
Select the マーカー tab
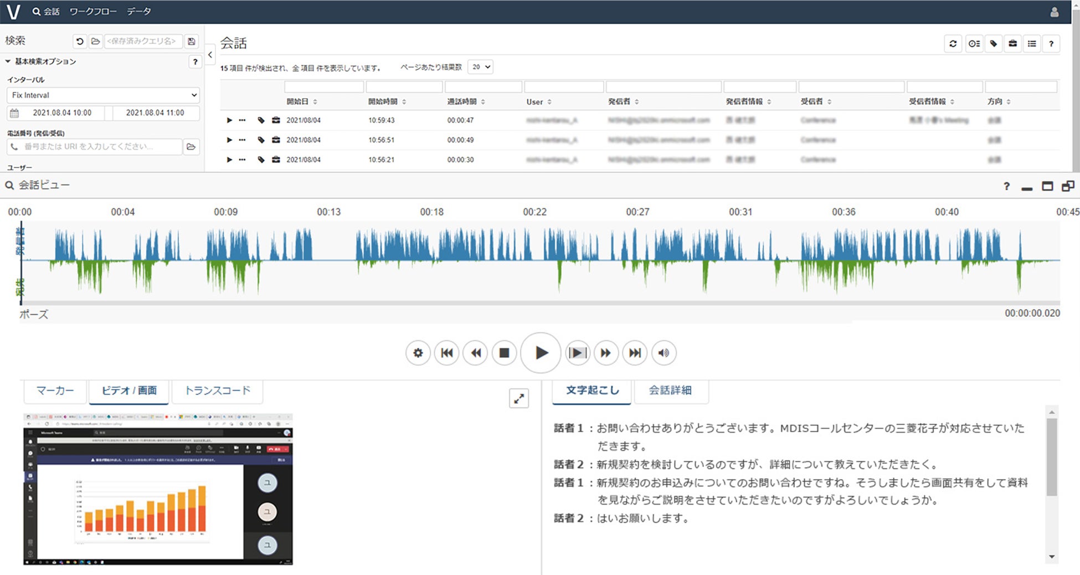pyautogui.click(x=55, y=391)
